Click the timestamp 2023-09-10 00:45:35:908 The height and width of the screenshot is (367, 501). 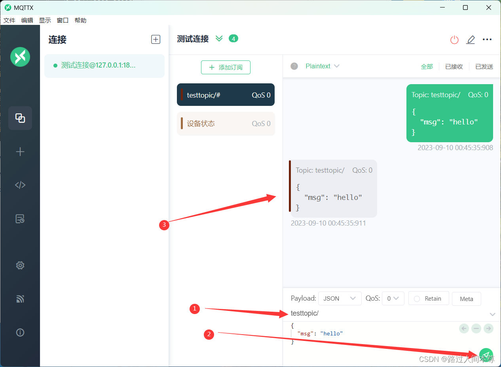(455, 148)
